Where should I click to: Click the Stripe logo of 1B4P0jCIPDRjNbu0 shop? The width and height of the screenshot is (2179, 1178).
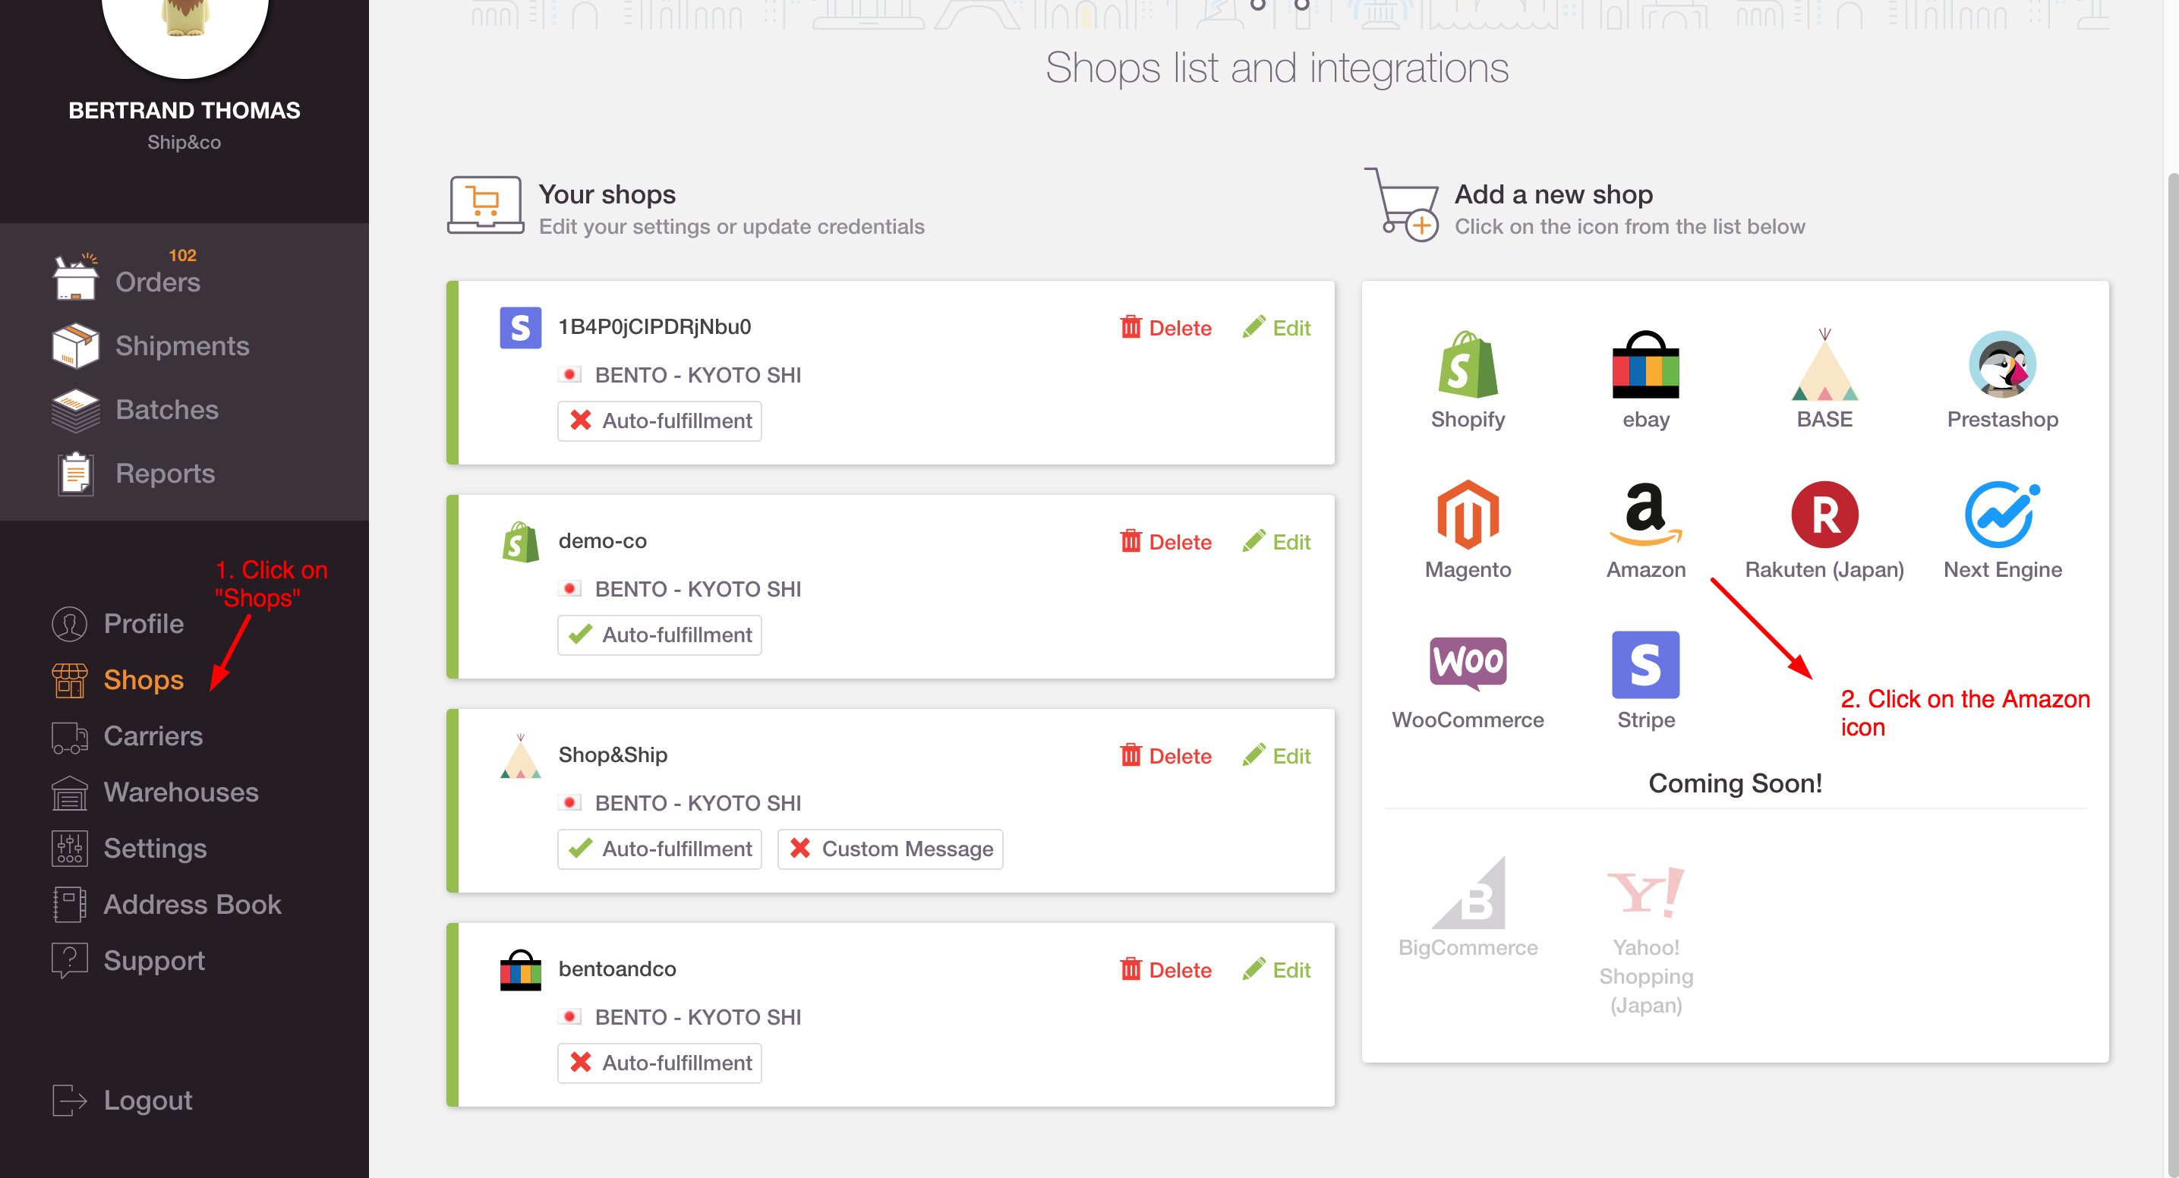(x=520, y=327)
